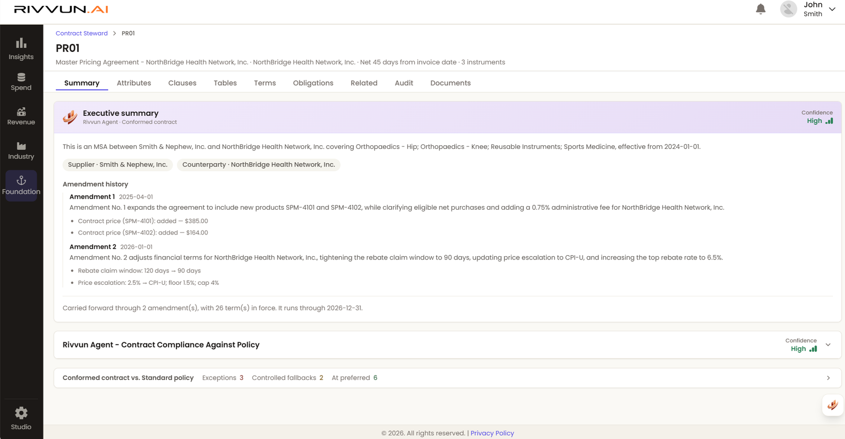Switch to the Clauses tab

(182, 83)
